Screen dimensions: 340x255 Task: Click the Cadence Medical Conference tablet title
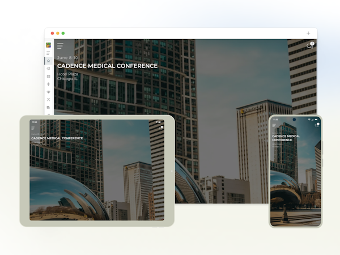coord(57,138)
